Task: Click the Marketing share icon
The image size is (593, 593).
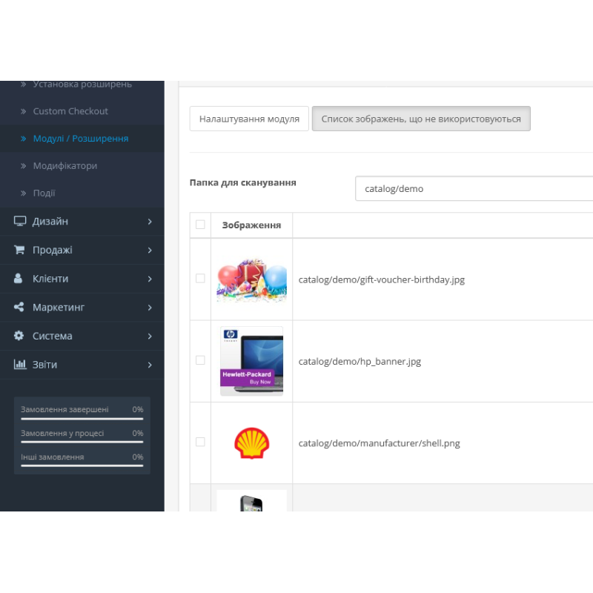Action: tap(19, 308)
